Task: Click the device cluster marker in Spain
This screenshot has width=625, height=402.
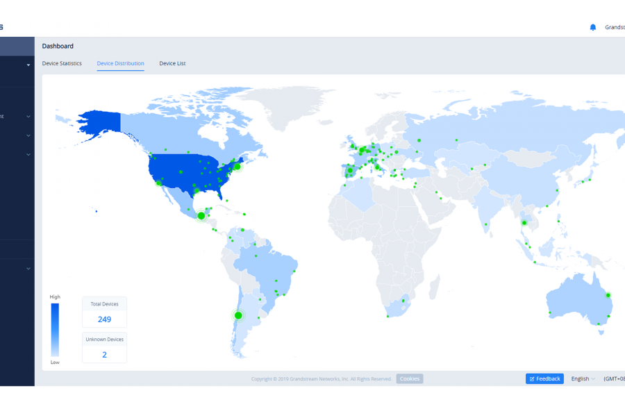Action: coord(350,170)
